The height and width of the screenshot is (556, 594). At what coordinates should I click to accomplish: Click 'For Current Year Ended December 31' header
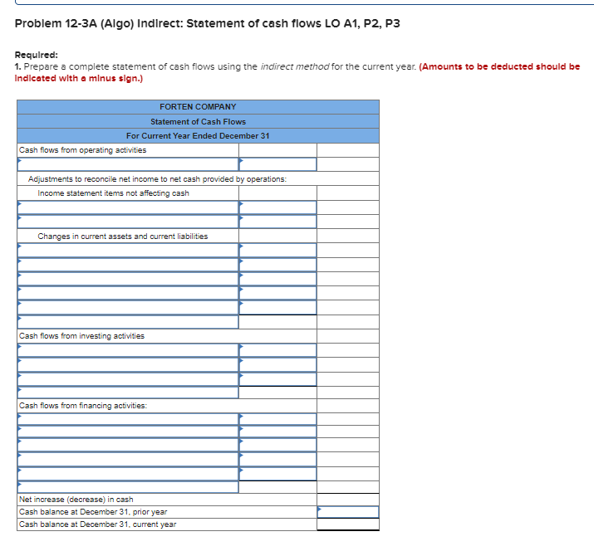(198, 136)
